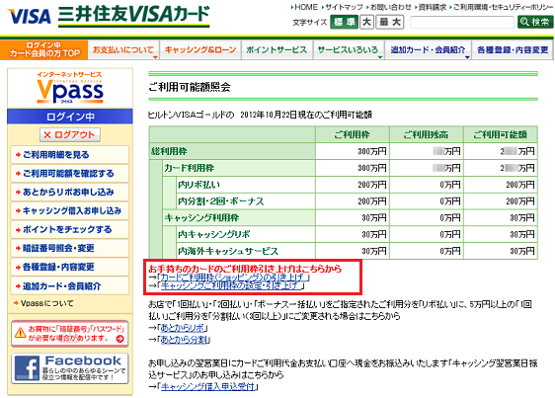Open the Facebook banner
The height and width of the screenshot is (398, 555).
tap(70, 368)
